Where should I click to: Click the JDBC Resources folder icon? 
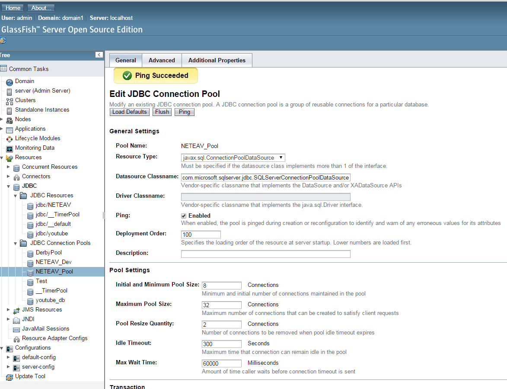23,196
